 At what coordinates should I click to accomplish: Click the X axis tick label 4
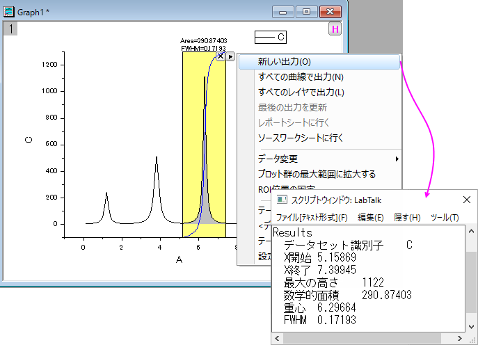(159, 248)
